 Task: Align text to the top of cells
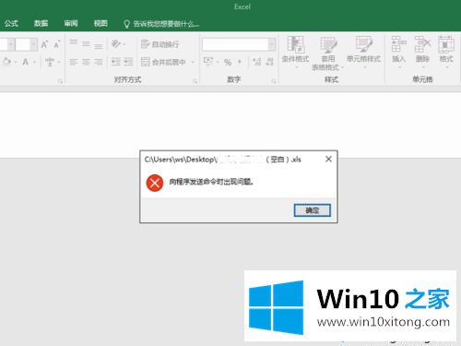[74, 42]
